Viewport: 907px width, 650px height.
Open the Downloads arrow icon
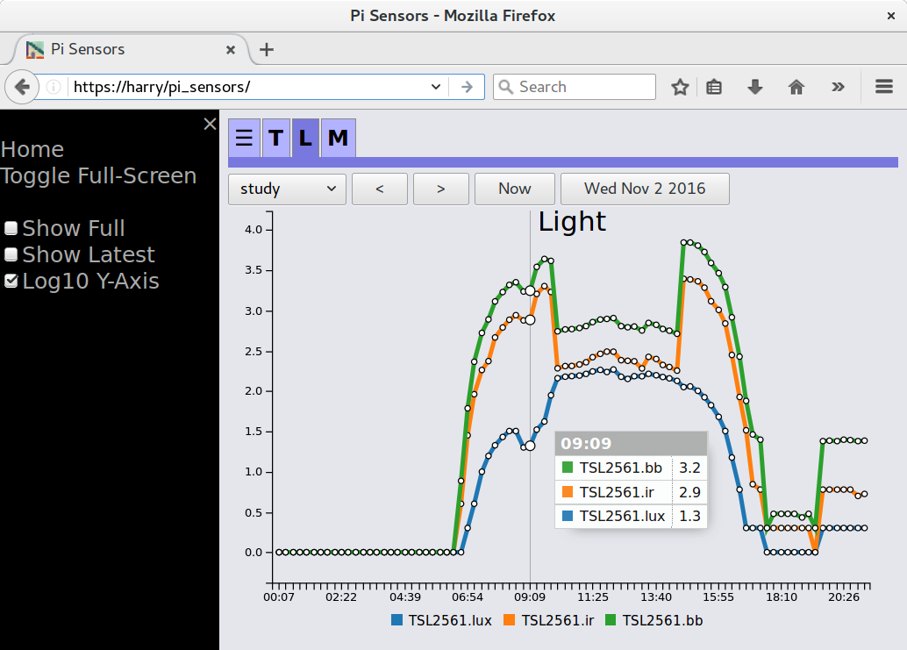(755, 88)
